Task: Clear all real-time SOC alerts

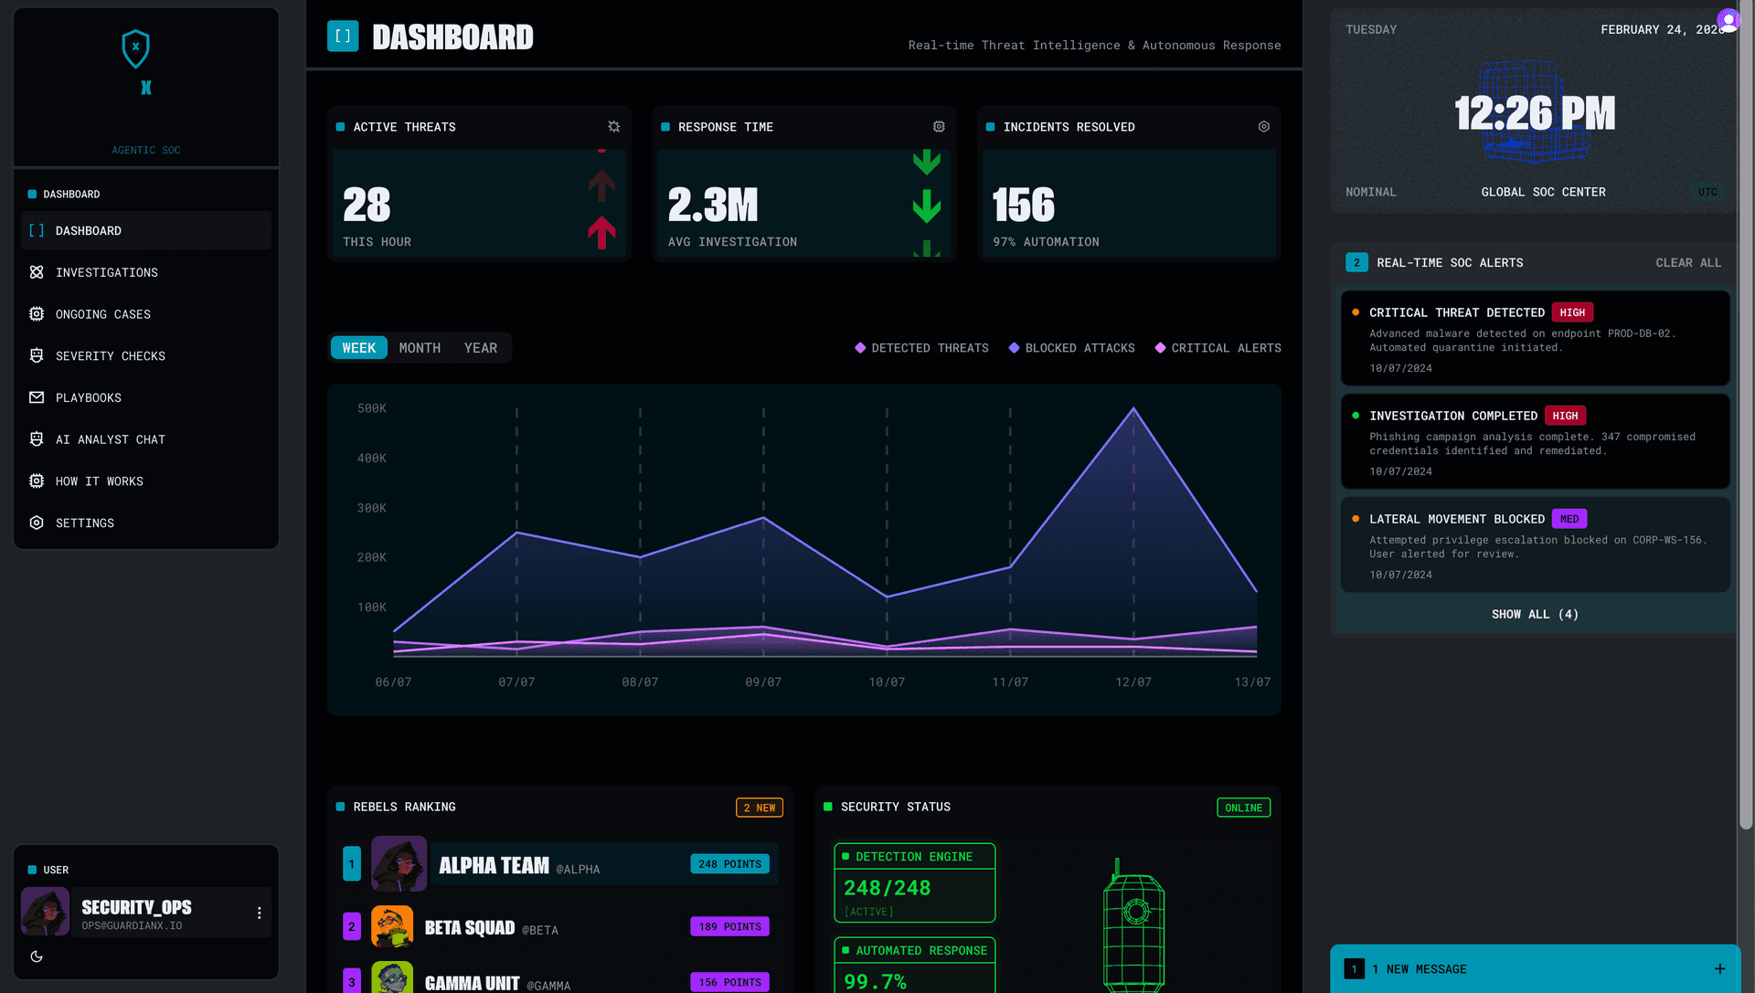Action: pos(1687,262)
